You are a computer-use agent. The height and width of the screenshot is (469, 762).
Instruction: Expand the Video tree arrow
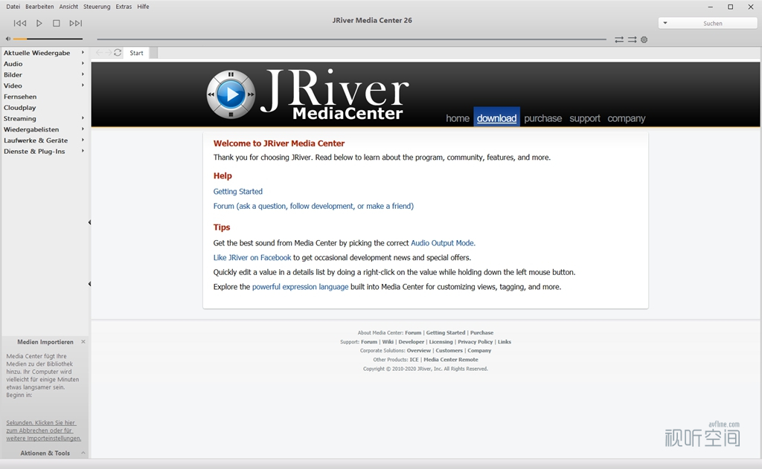click(x=83, y=85)
